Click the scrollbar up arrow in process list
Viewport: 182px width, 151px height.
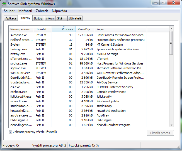tap(171, 29)
